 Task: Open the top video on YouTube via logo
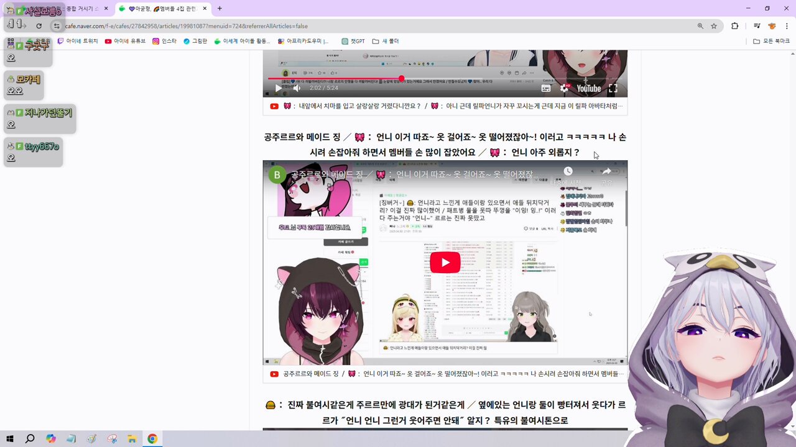[x=588, y=88]
